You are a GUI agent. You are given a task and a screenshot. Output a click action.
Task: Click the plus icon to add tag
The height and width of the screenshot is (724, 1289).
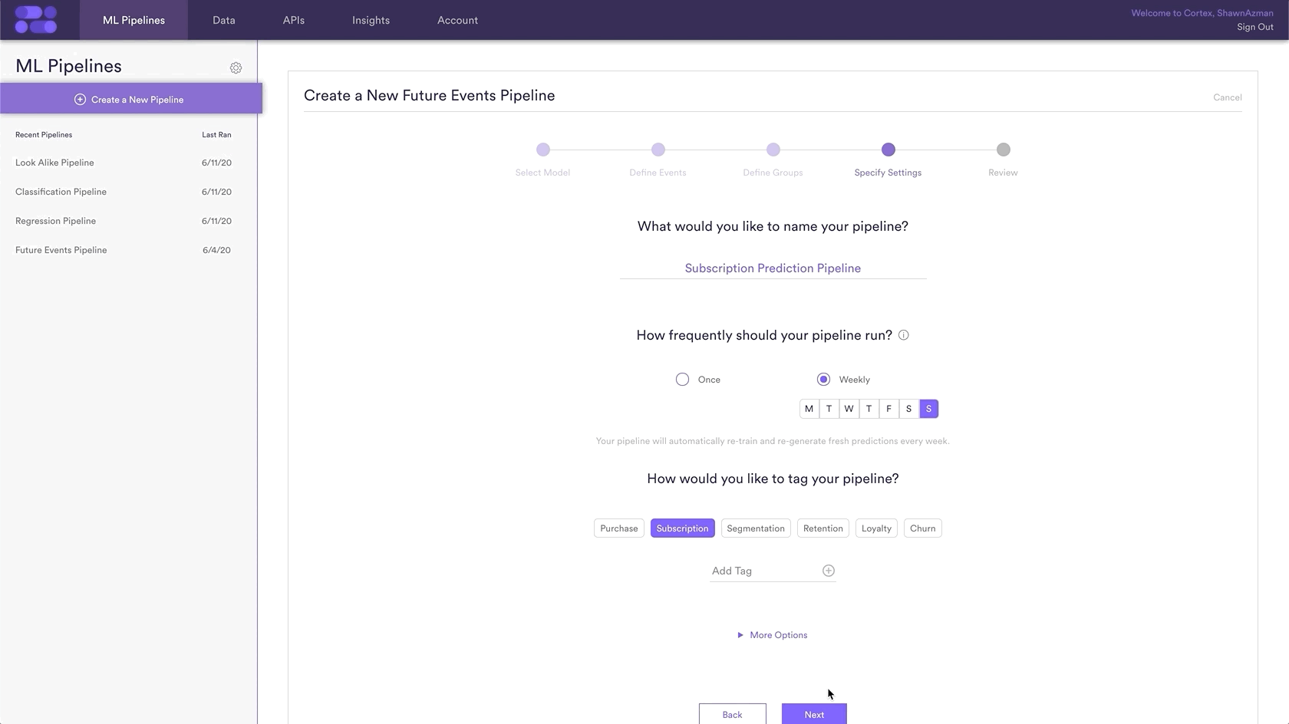click(x=829, y=571)
